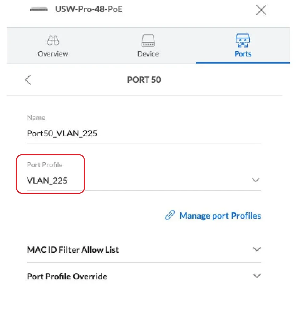297x322 pixels.
Task: Click the switch thumbnail next to USW-Pro-48-PoE
Action: [x=39, y=10]
